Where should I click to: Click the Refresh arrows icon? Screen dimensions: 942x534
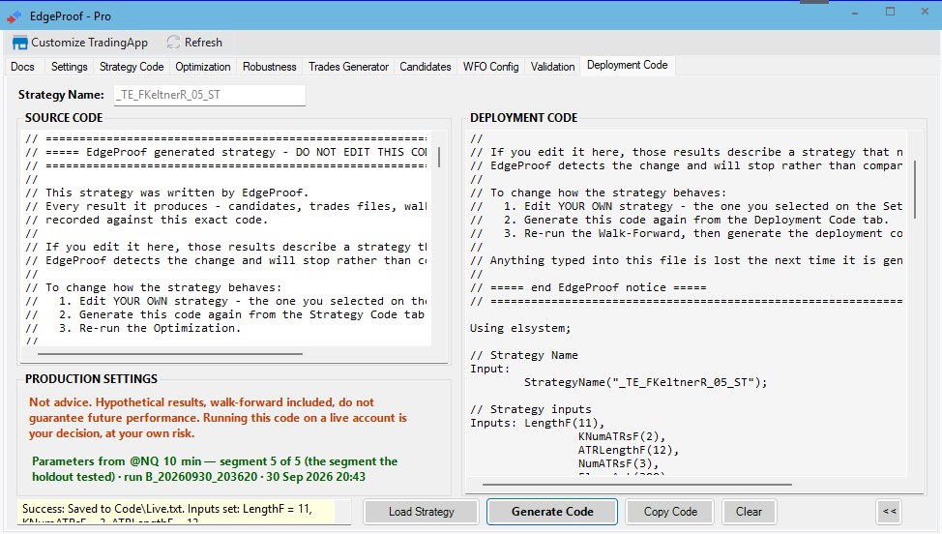click(x=174, y=42)
